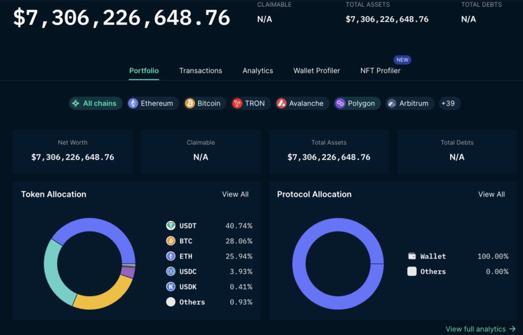Choose the Avalanche chain chip

pos(300,103)
